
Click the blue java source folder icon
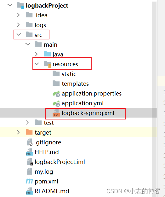[47, 54]
